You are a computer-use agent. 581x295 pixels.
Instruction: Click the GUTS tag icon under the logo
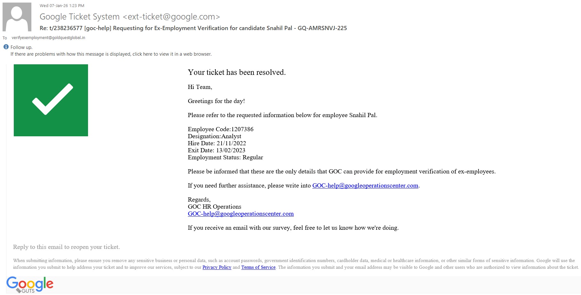click(x=19, y=291)
